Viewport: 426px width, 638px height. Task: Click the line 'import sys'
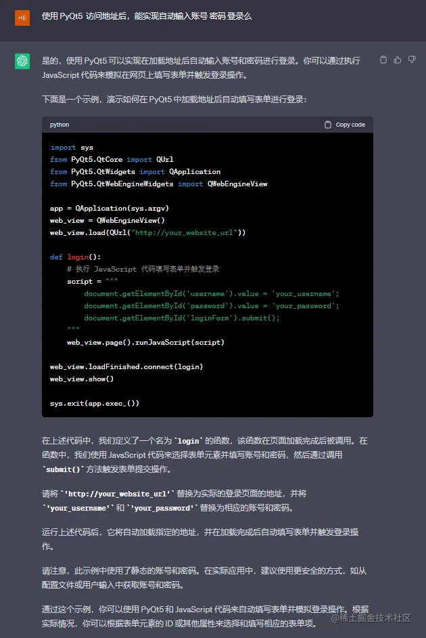pyautogui.click(x=72, y=147)
